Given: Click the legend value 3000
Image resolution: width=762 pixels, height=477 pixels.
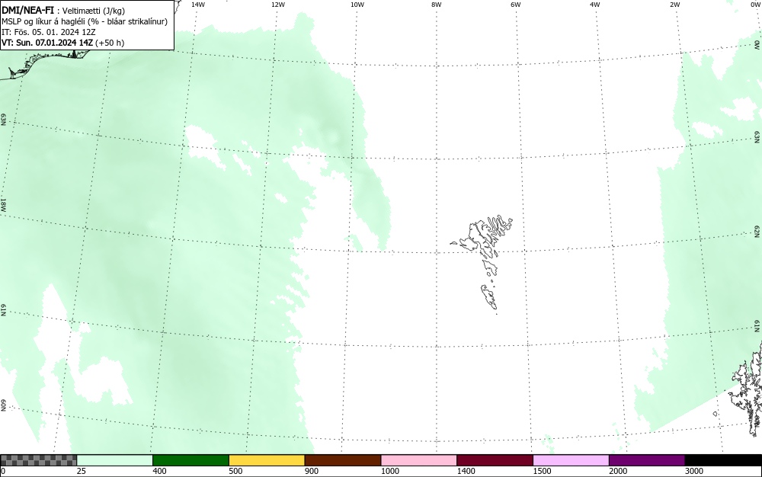Looking at the screenshot, I should click(x=694, y=471).
